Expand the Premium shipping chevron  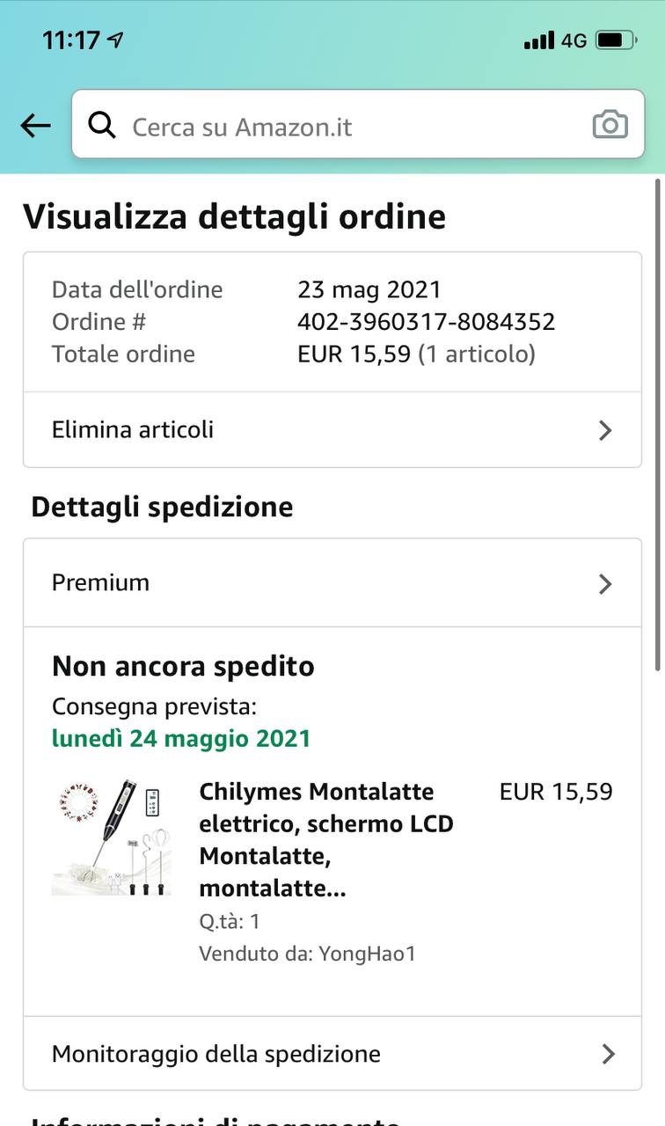pyautogui.click(x=605, y=583)
